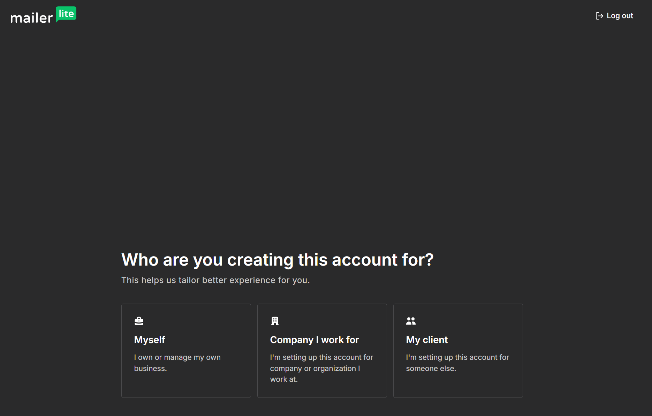Open the My client account type card
Viewport: 652px width, 416px height.
click(458, 350)
